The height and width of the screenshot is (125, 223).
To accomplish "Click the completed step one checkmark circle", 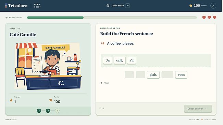I will [39, 111].
